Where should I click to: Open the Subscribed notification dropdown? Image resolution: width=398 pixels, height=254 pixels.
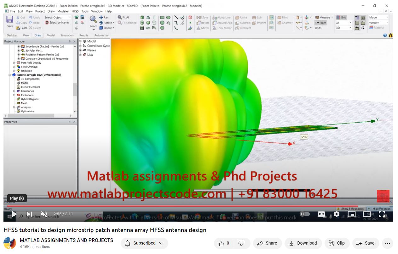coord(144,243)
